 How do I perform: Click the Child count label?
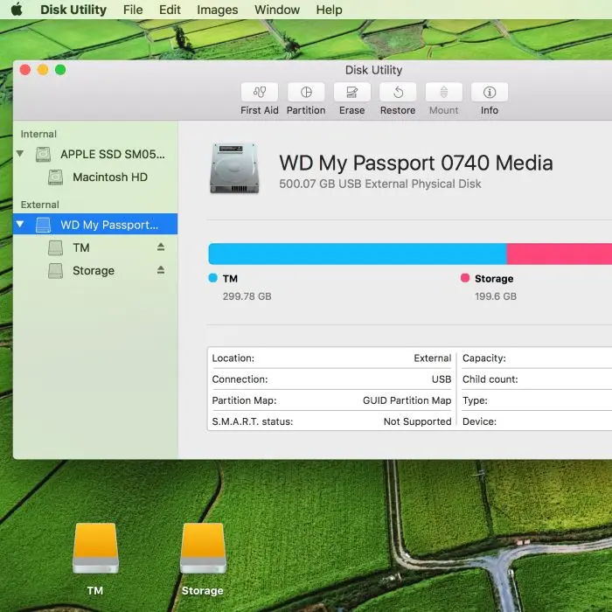[x=490, y=379]
